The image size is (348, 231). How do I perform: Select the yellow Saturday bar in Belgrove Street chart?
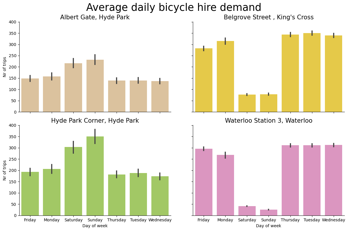click(x=247, y=103)
